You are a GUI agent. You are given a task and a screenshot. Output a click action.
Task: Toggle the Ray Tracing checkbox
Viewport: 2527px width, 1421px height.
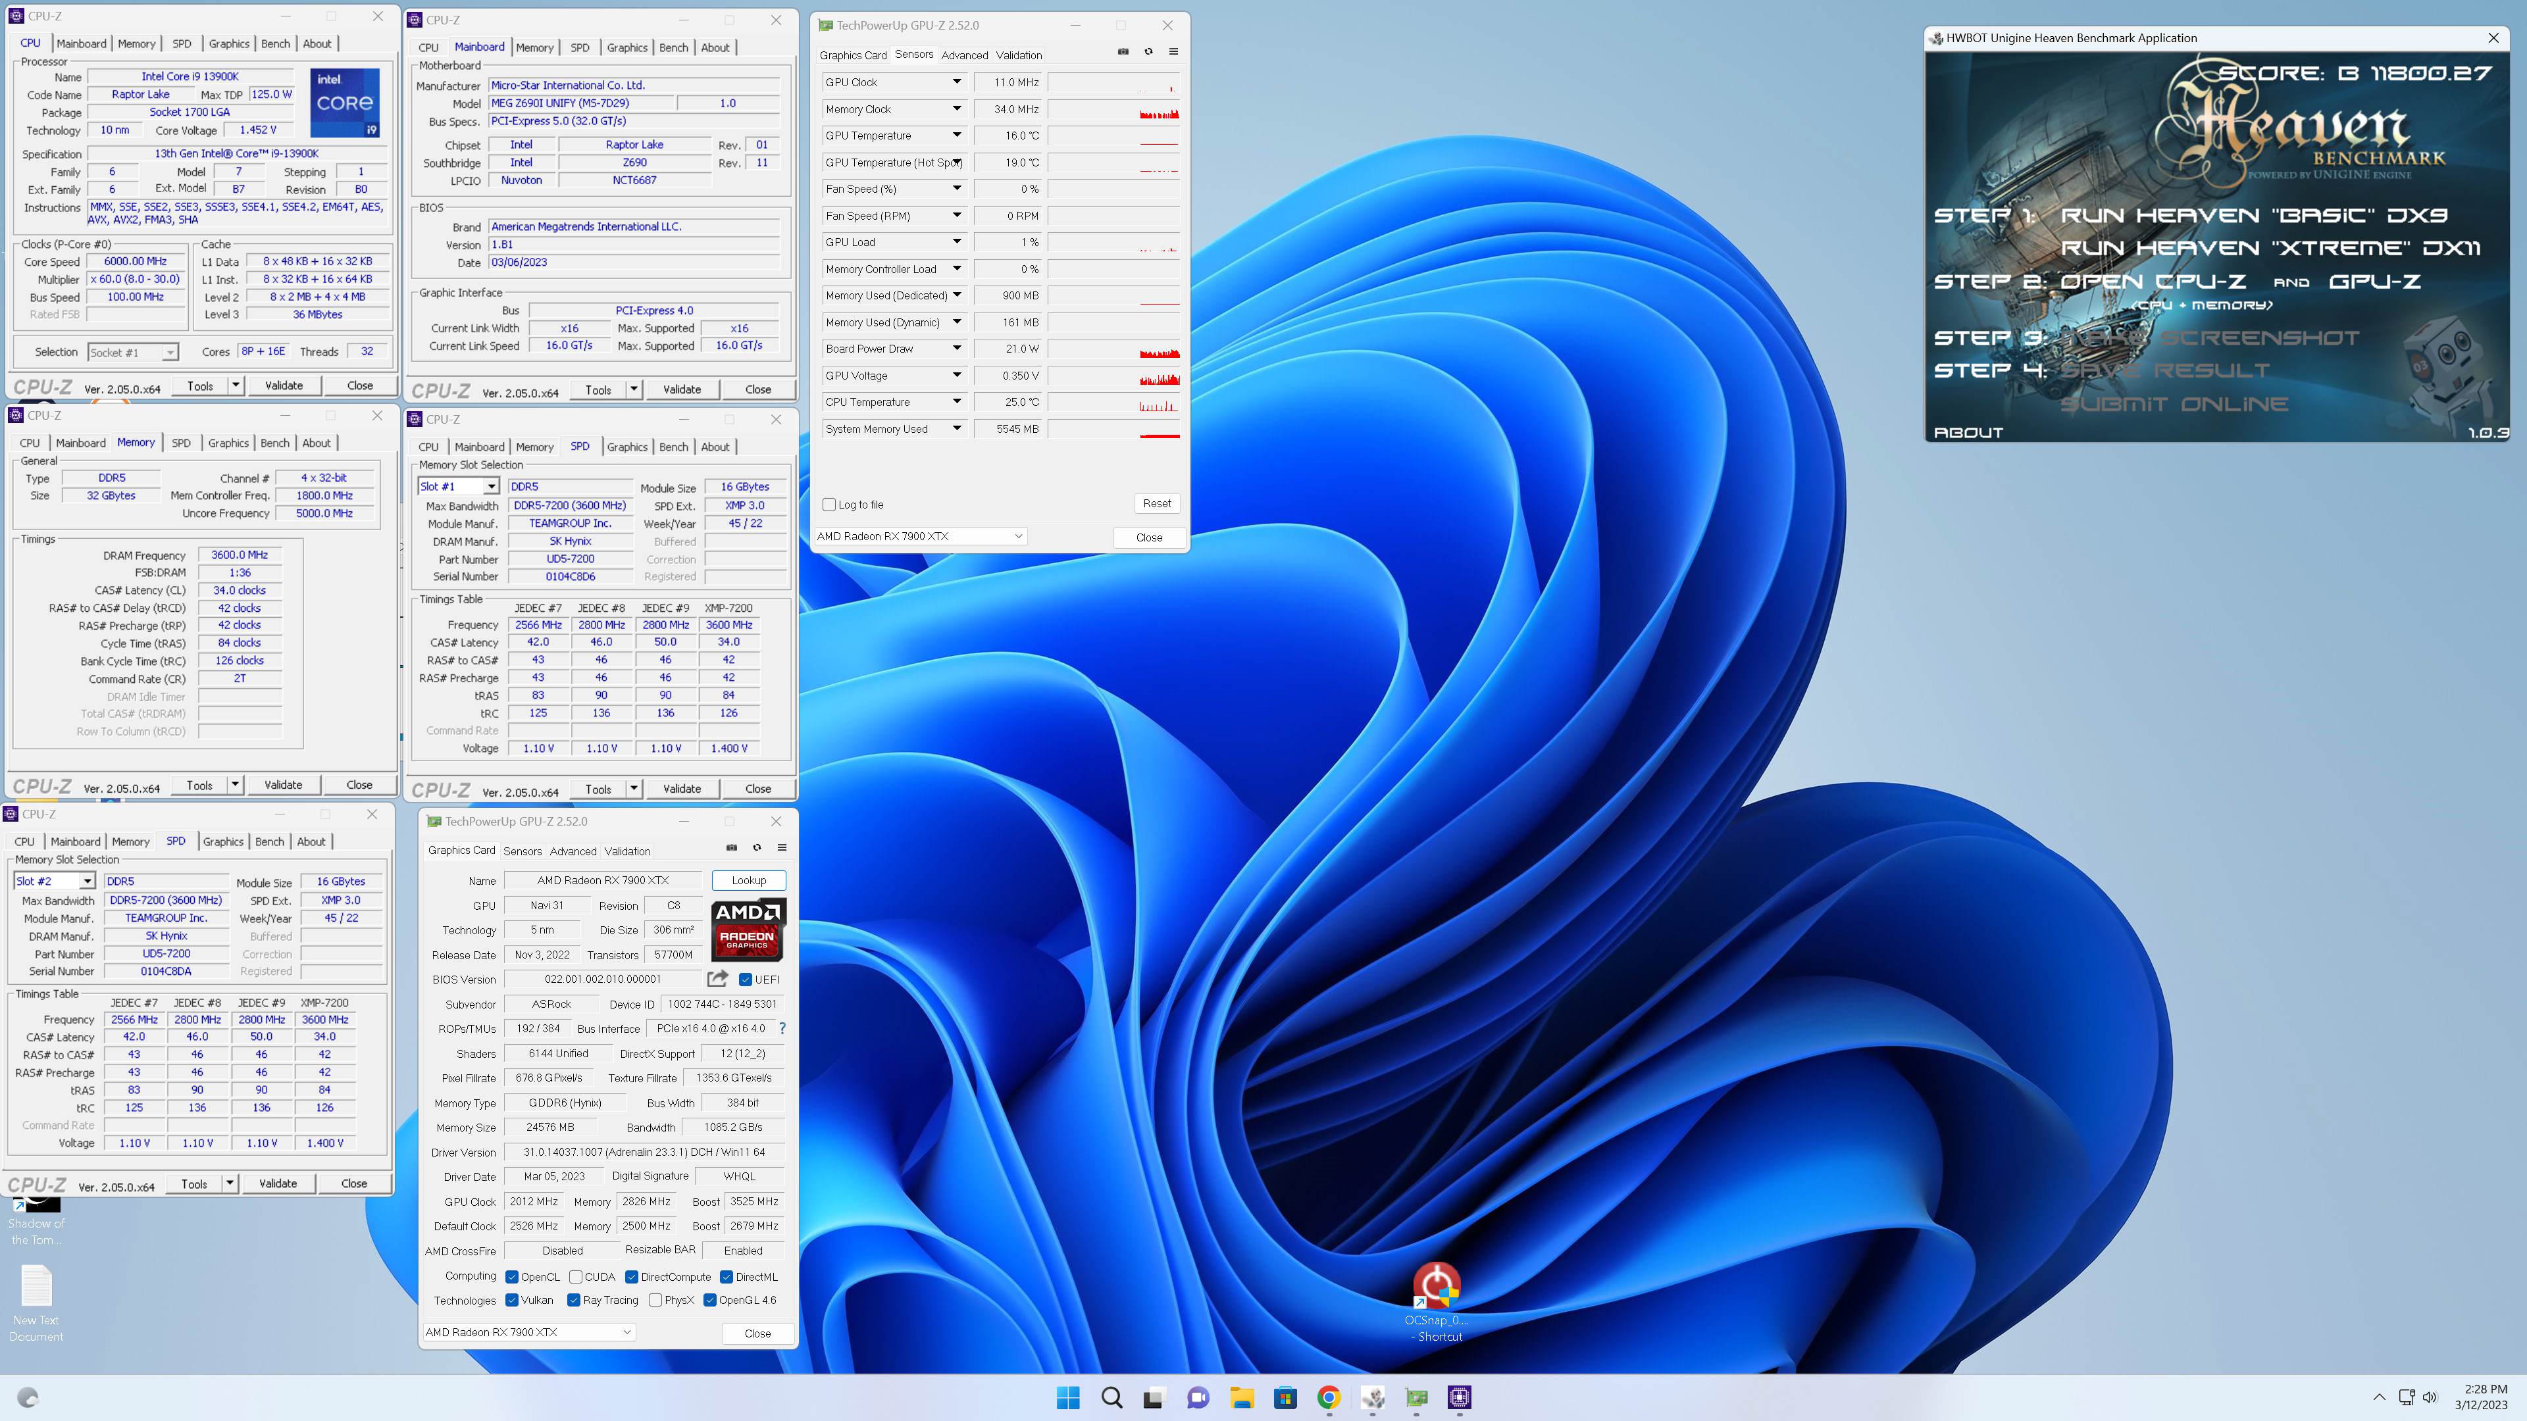click(574, 1301)
